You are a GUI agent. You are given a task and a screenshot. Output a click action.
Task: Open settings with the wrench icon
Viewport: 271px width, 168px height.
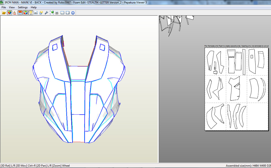point(46,13)
